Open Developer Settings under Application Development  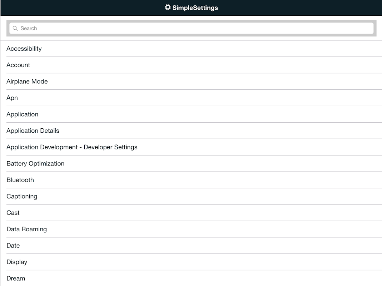click(72, 147)
